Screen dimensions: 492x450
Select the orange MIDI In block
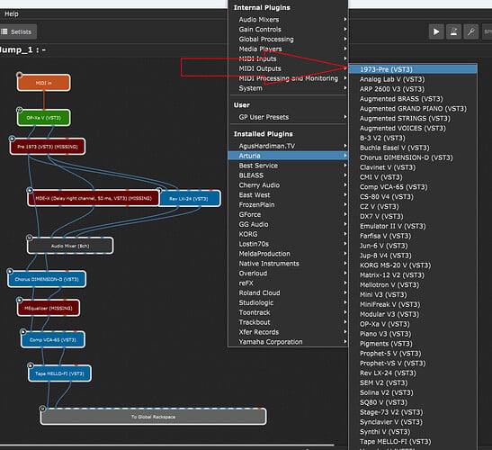(x=43, y=83)
